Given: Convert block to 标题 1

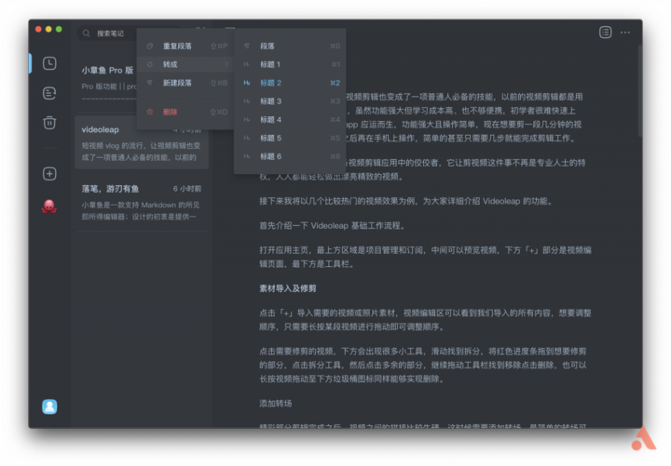Looking at the screenshot, I should click(x=290, y=64).
